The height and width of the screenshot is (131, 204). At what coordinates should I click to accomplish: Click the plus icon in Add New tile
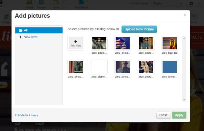point(76,42)
